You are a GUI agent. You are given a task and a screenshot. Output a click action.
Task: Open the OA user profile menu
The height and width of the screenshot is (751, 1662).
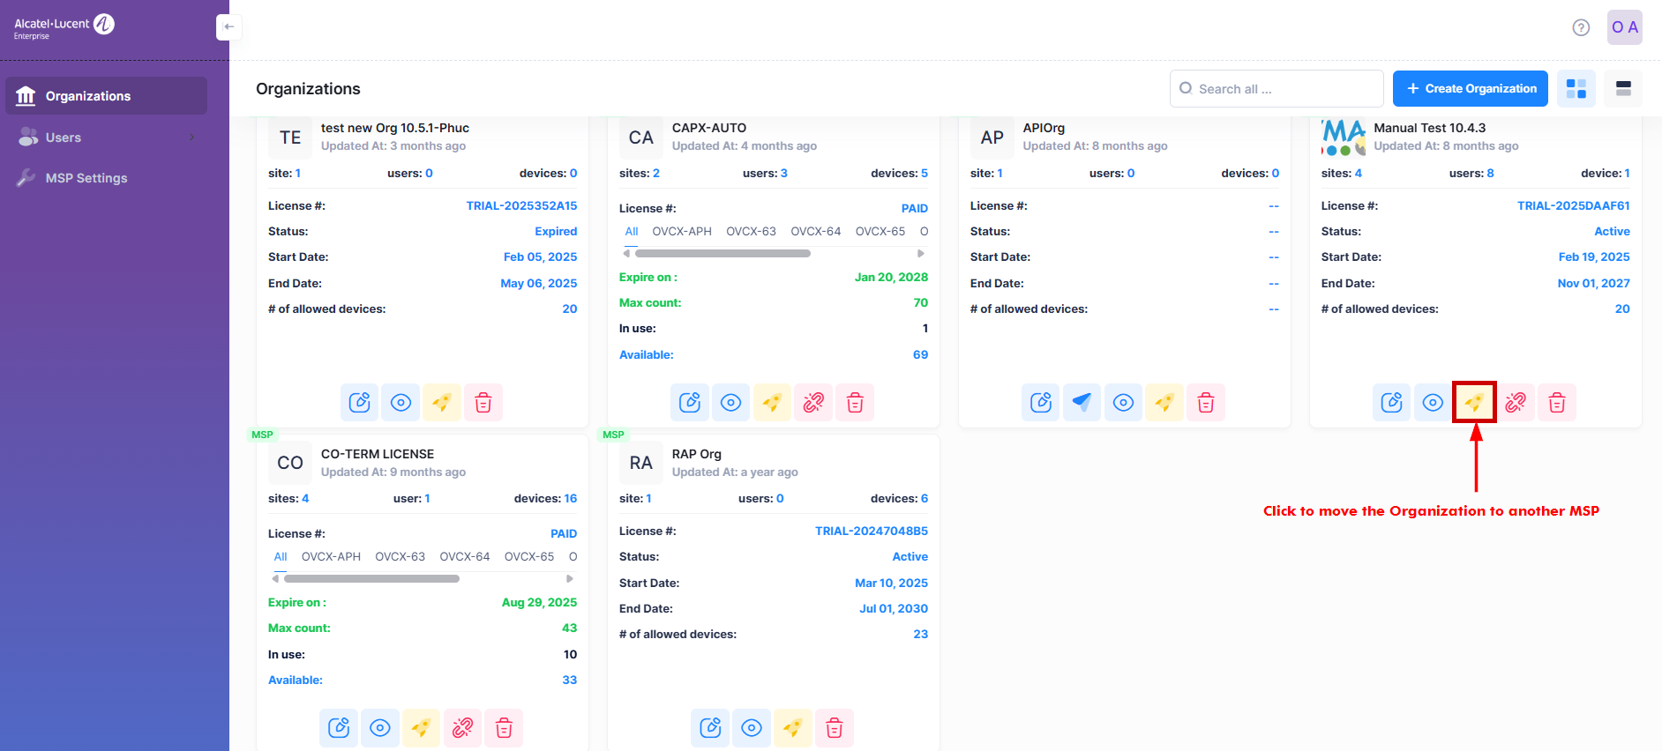pyautogui.click(x=1624, y=27)
